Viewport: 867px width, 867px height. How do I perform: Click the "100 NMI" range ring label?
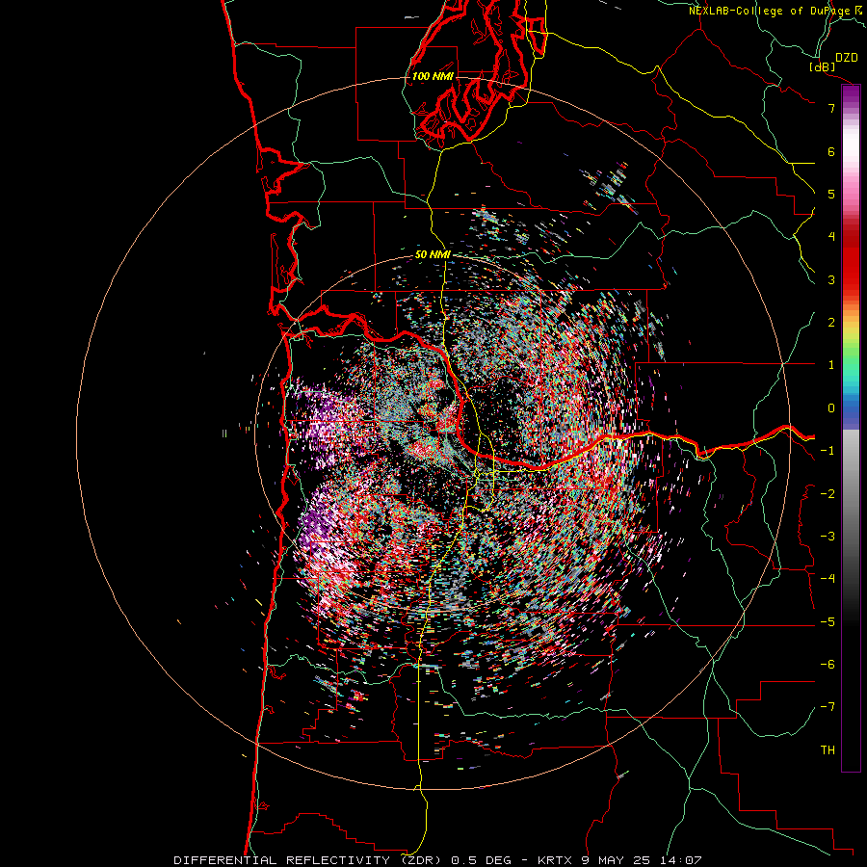click(x=433, y=76)
